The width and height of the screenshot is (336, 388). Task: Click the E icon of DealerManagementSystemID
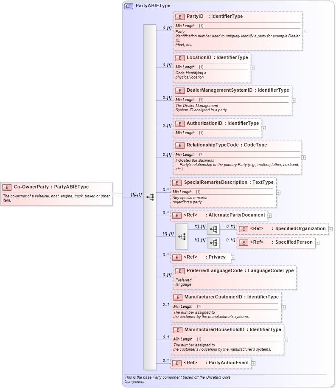[180, 90]
